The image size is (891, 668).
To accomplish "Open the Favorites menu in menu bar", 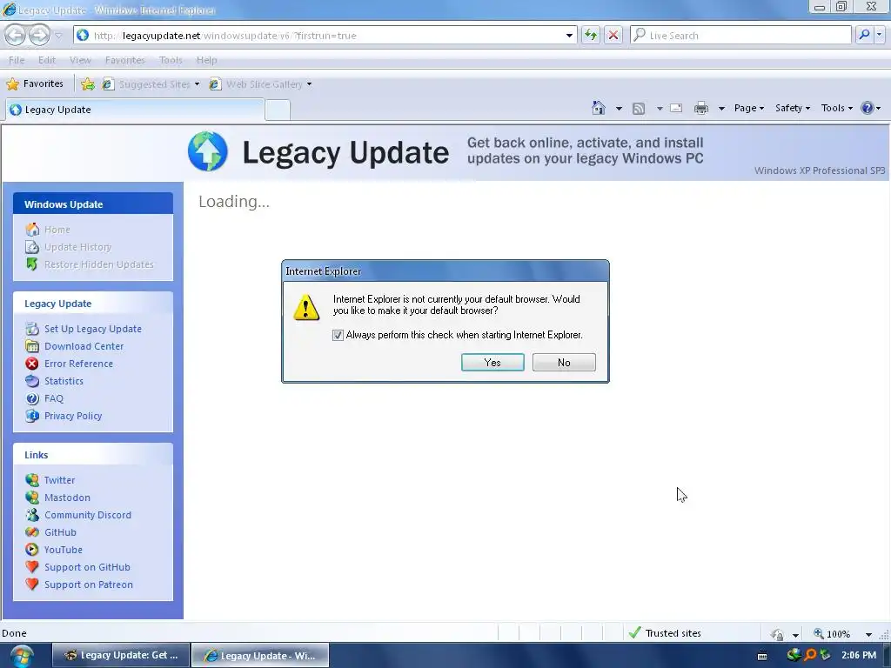I will click(x=125, y=60).
